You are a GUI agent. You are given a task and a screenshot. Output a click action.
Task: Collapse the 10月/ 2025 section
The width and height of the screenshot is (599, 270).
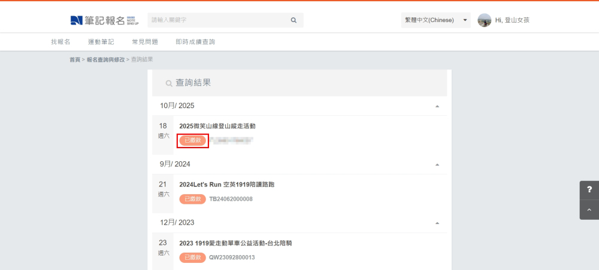(x=437, y=106)
